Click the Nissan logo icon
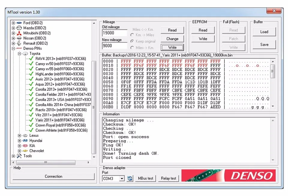Viewport: 288px width, 196px height. 19,38
